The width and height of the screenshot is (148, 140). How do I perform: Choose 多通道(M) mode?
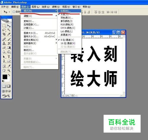pos(70,35)
